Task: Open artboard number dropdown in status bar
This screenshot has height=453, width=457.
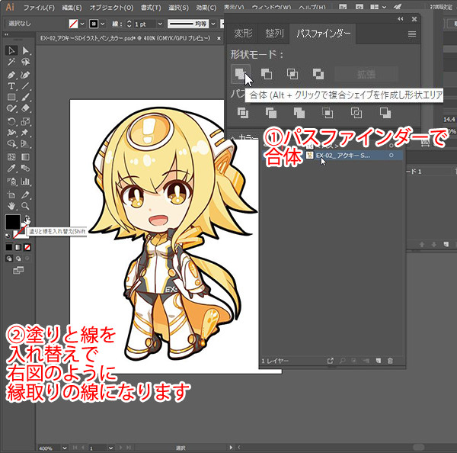Action: tap(110, 448)
